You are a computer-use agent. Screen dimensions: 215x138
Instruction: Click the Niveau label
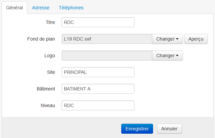point(47,105)
